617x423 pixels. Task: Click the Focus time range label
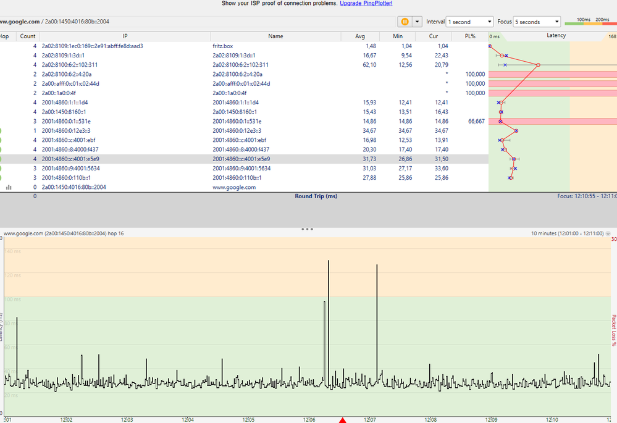(x=587, y=196)
